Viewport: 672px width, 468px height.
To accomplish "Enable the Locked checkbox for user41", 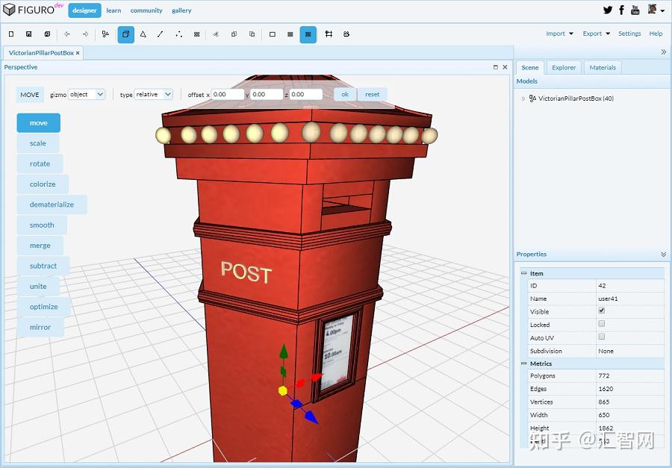I will 602,325.
